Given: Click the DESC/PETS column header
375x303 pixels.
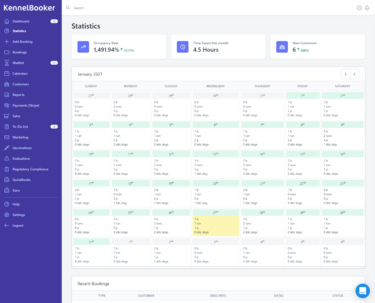Looking at the screenshot, I should [x=218, y=296].
